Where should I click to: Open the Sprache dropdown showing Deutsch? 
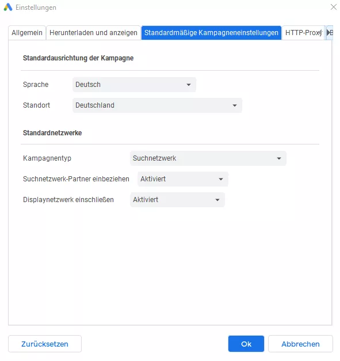(x=135, y=85)
